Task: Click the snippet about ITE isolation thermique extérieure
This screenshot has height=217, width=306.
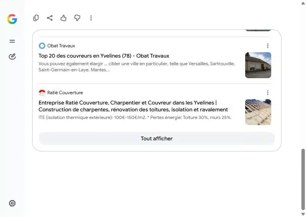Action: click(135, 117)
